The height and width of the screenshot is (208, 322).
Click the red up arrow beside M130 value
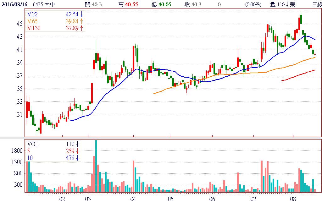click(81, 28)
